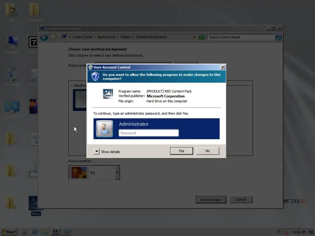Open the Start button
Screen dimensions: 315x236
coord(8,232)
